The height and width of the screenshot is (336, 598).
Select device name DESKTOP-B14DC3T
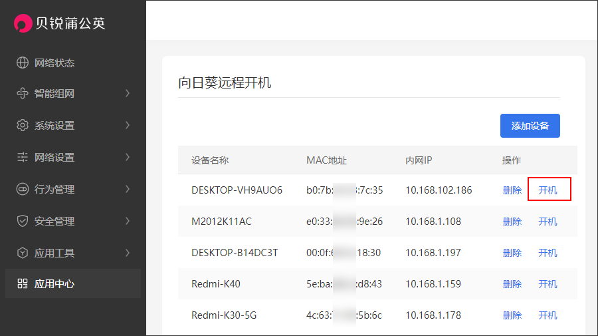point(235,253)
